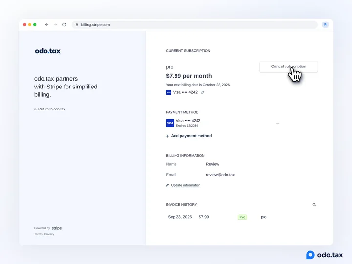Click the Expires 12/2034 text

(x=187, y=126)
